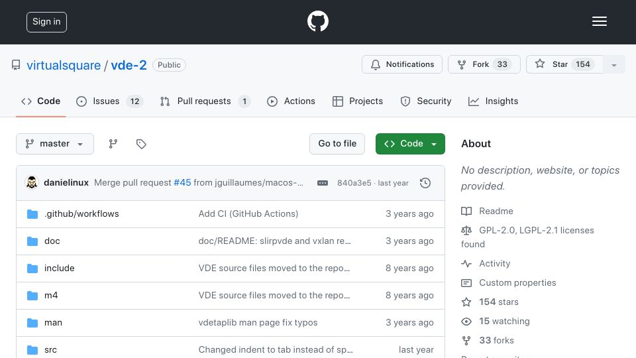Image resolution: width=636 pixels, height=358 pixels.
Task: Open the .github/workflows folder
Action: 81,214
